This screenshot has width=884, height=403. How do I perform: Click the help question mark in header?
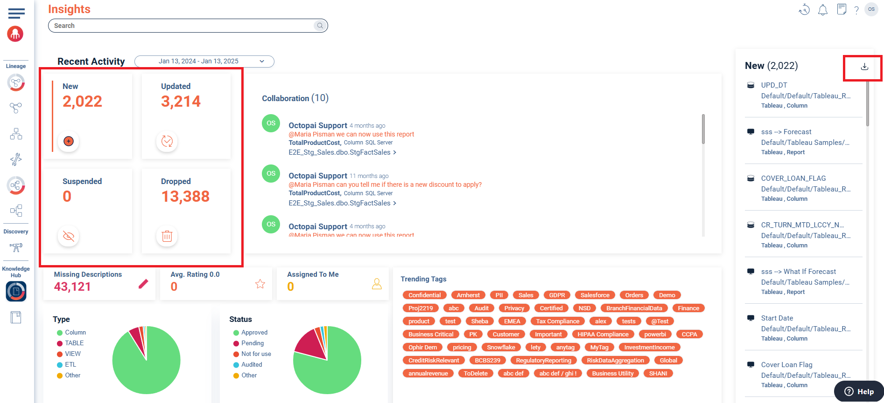coord(856,10)
